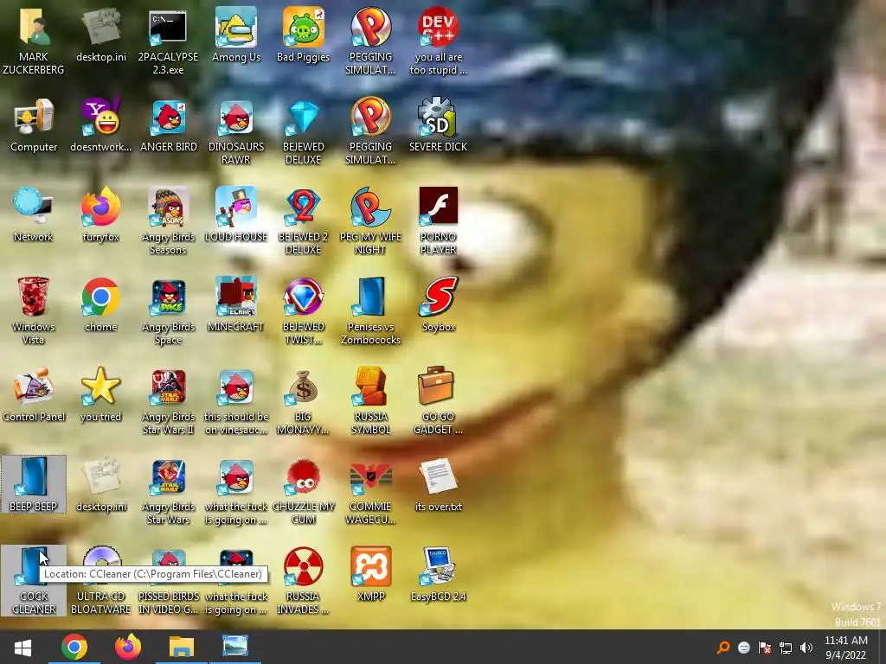Select the GO GO GADGET briefcase icon
This screenshot has height=664, width=886.
pos(438,386)
